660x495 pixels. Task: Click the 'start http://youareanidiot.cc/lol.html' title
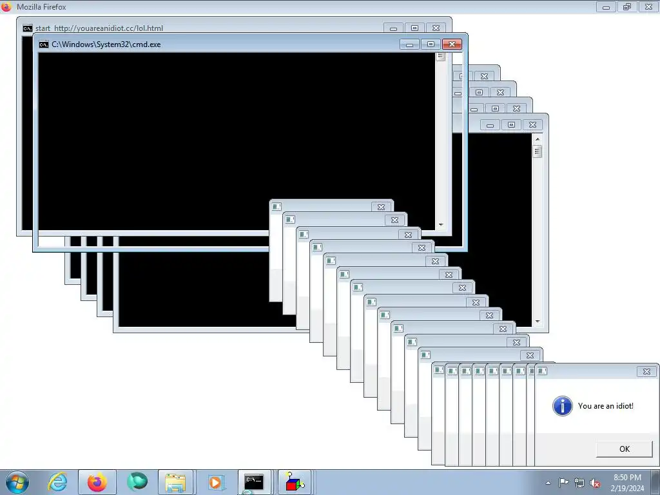[99, 28]
